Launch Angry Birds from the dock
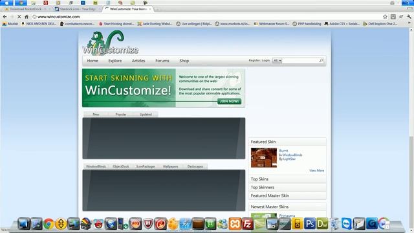The image size is (414, 233). [98, 224]
